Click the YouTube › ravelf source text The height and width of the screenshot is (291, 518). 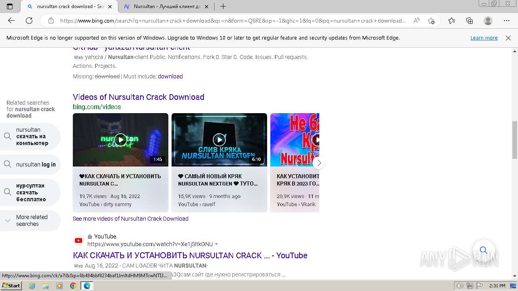tap(197, 205)
